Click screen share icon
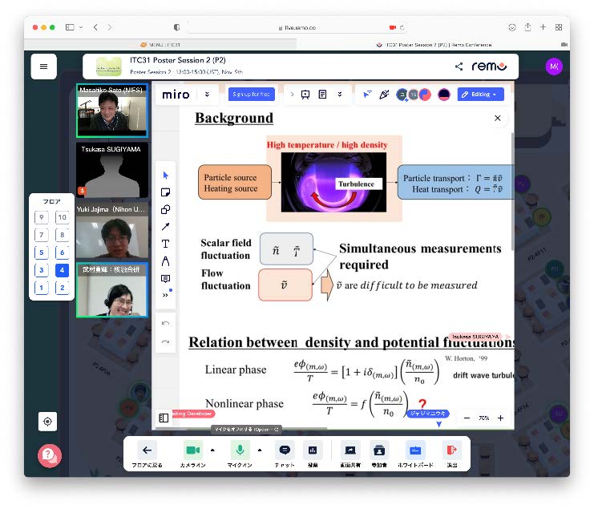 (350, 450)
